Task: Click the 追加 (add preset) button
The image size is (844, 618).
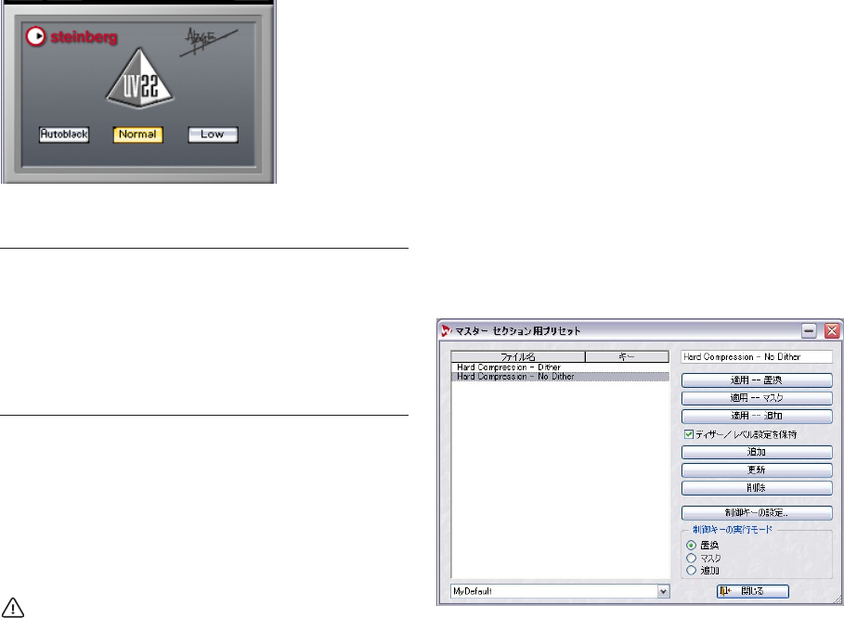Action: click(757, 452)
